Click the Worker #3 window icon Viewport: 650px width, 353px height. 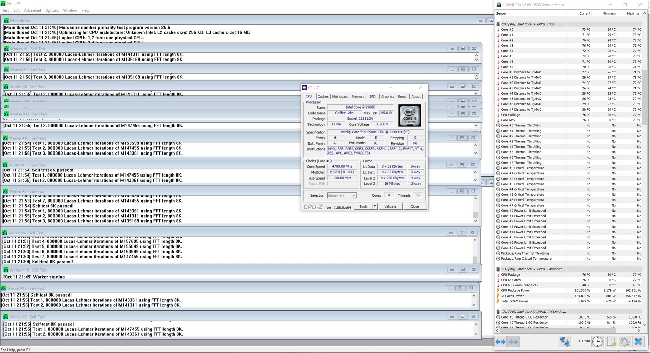[x=5, y=191]
